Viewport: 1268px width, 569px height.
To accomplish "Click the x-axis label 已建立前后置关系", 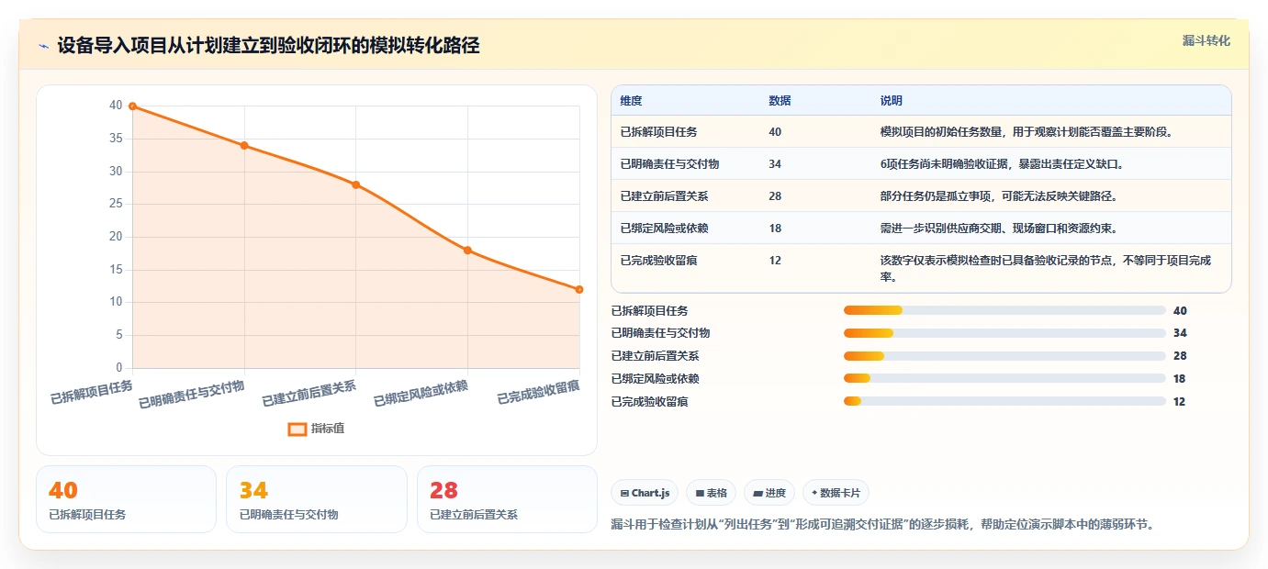I will pyautogui.click(x=309, y=394).
